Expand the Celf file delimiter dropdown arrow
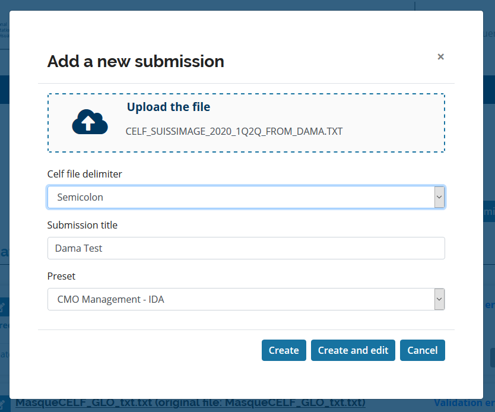 click(439, 197)
